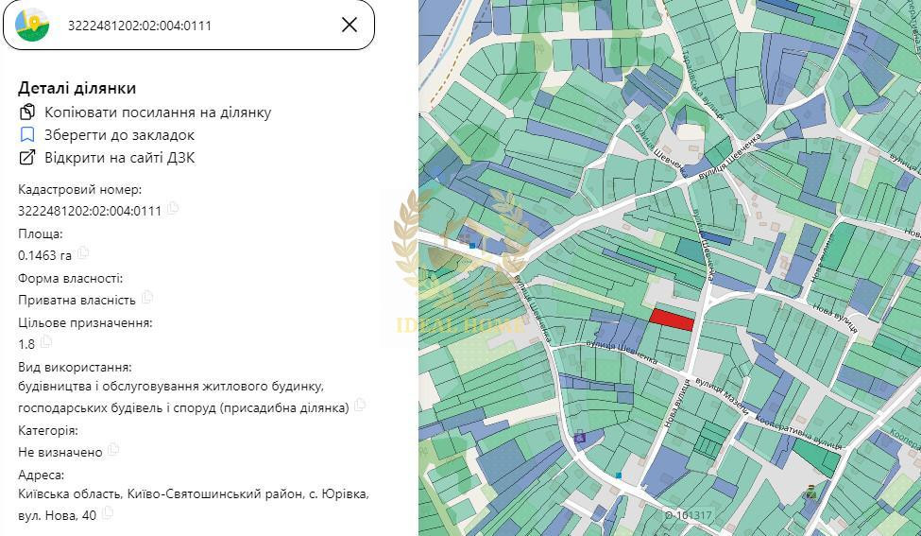Click the map pin logo beside search

click(32, 25)
